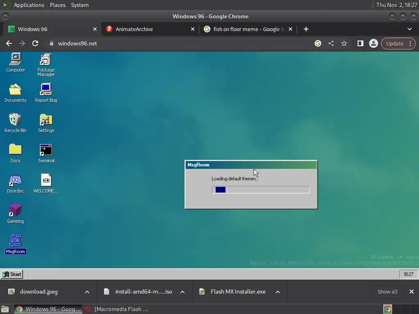This screenshot has width=419, height=314.
Task: Open the Doordisc shortcut icon
Action: (x=15, y=184)
